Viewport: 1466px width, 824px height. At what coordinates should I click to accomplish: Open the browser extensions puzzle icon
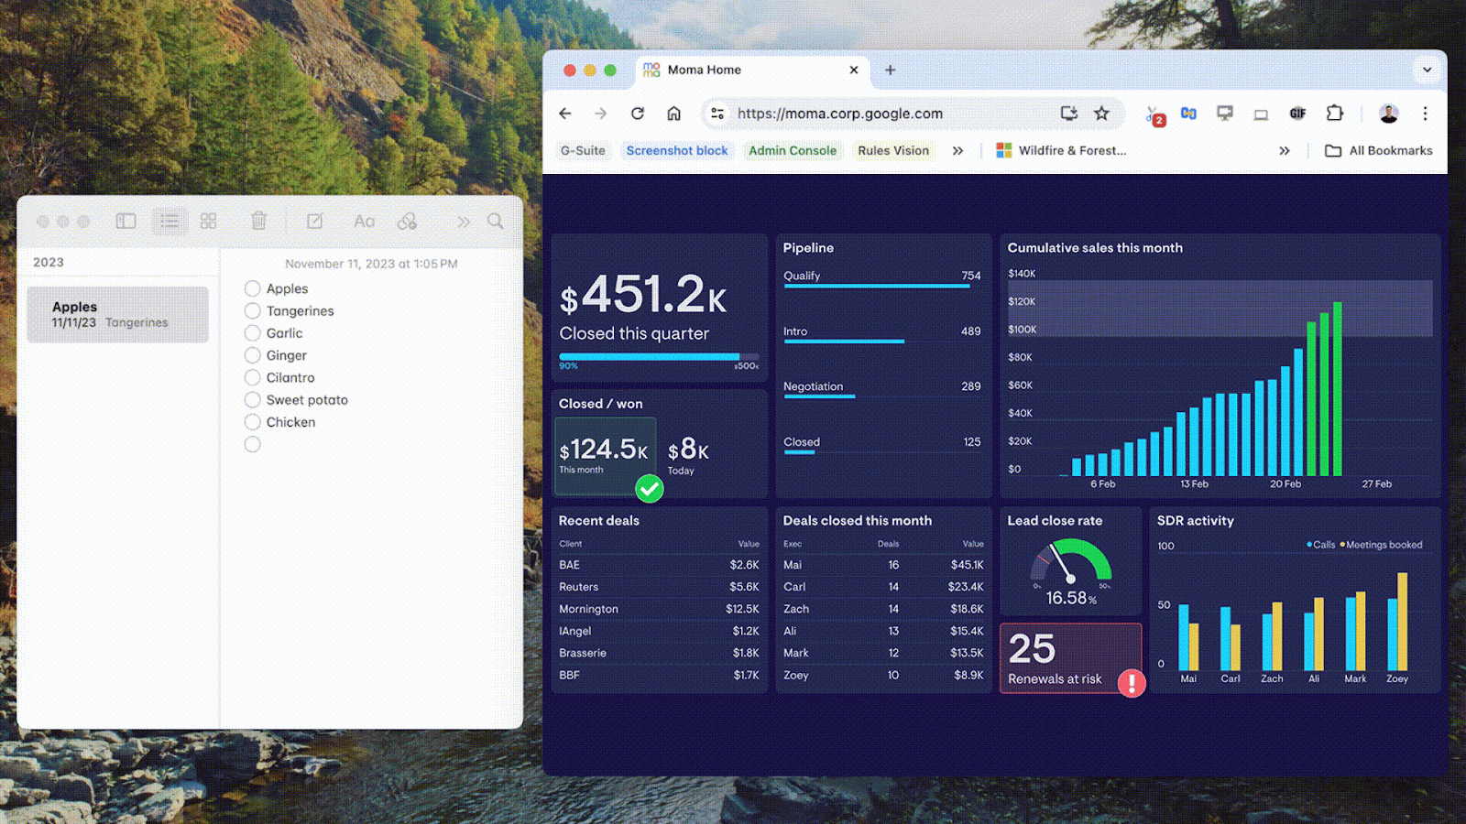click(1334, 114)
